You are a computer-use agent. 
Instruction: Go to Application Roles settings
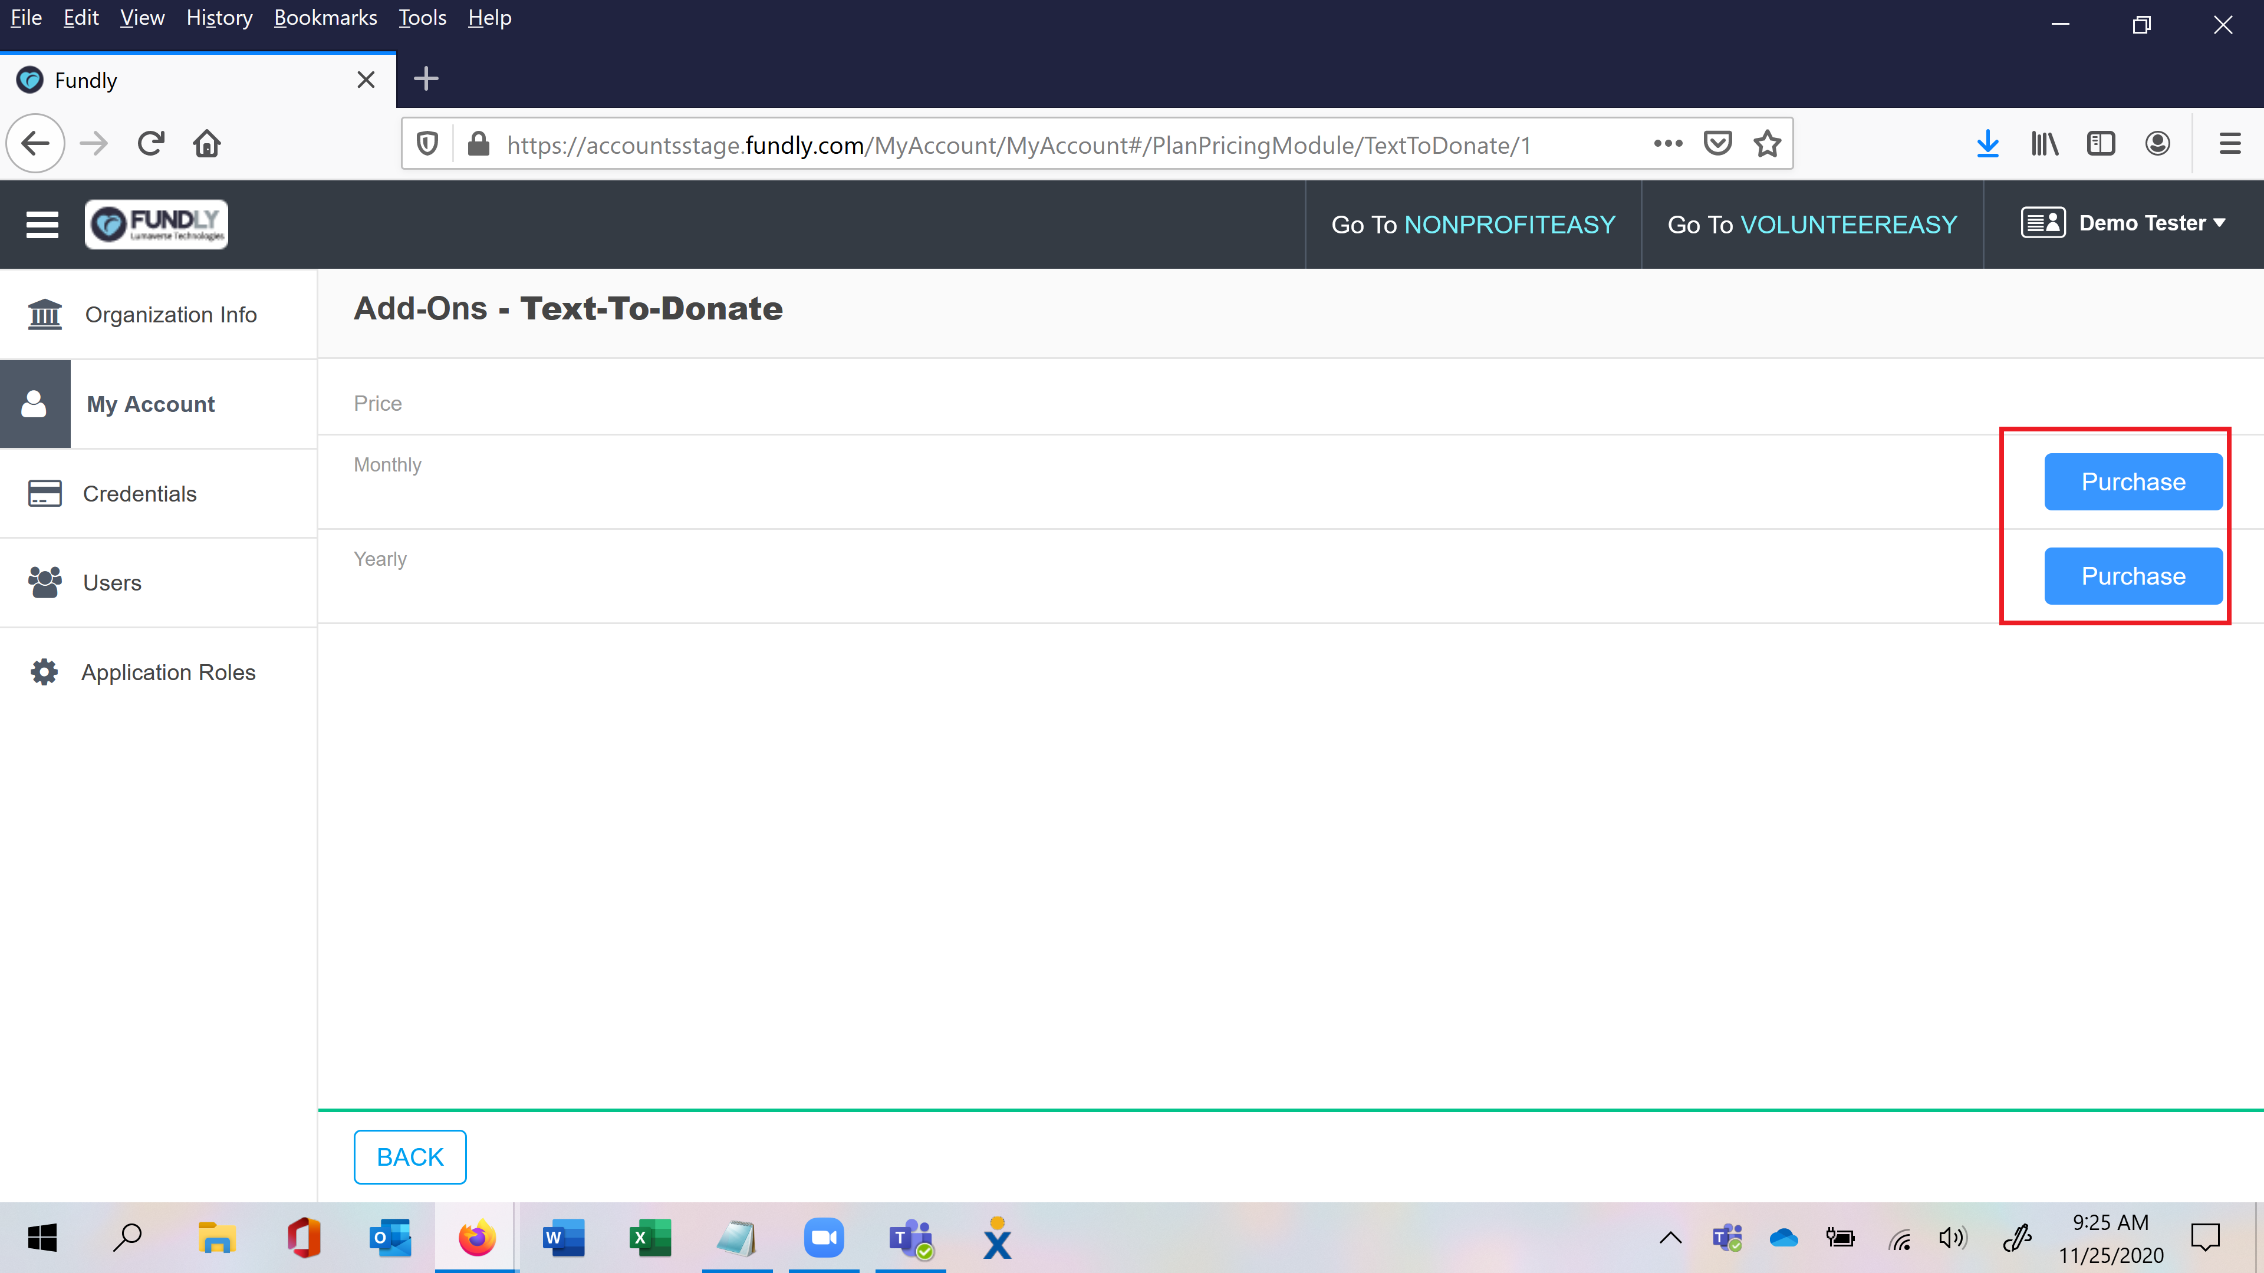[x=168, y=672]
